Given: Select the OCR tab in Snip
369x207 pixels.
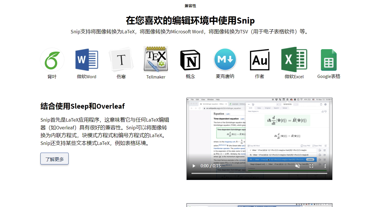Looking at the screenshot, I should [x=251, y=108].
